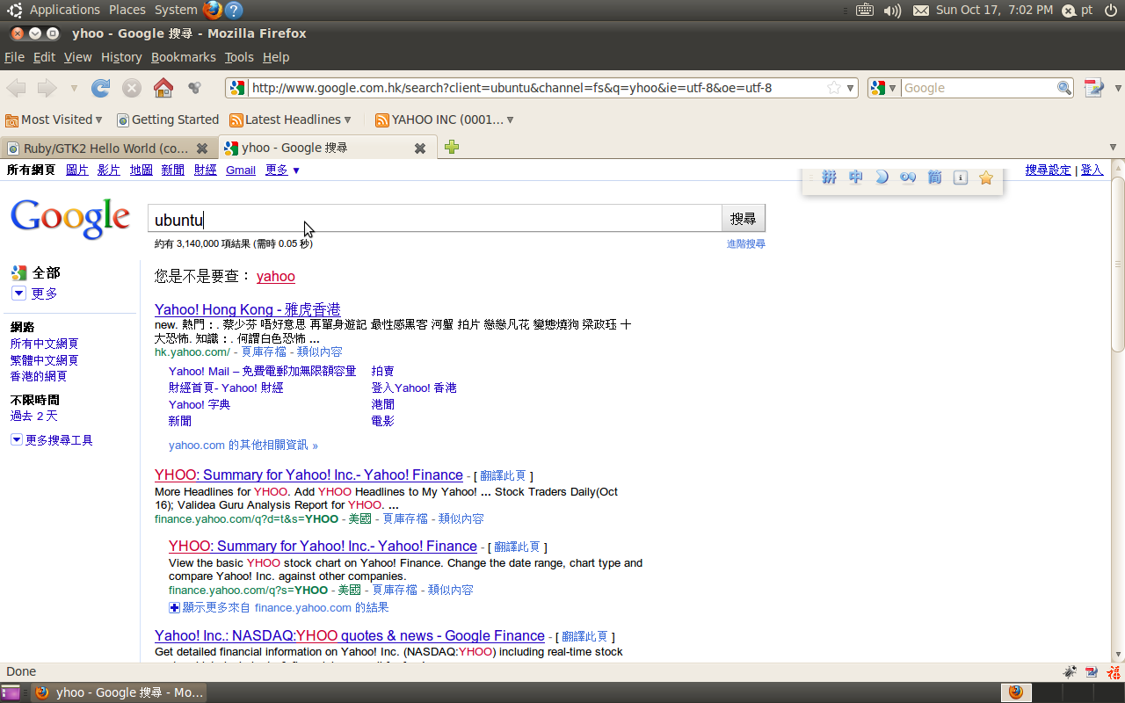
Task: Open the 更多 dropdown in Google top bar
Action: (x=283, y=170)
